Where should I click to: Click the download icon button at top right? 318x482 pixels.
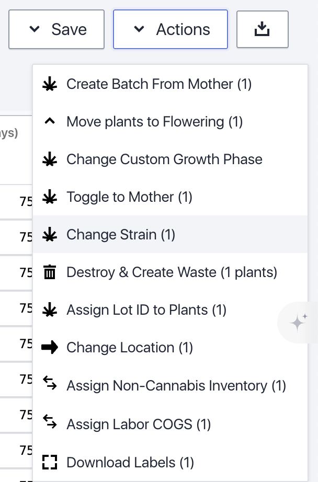pyautogui.click(x=262, y=29)
